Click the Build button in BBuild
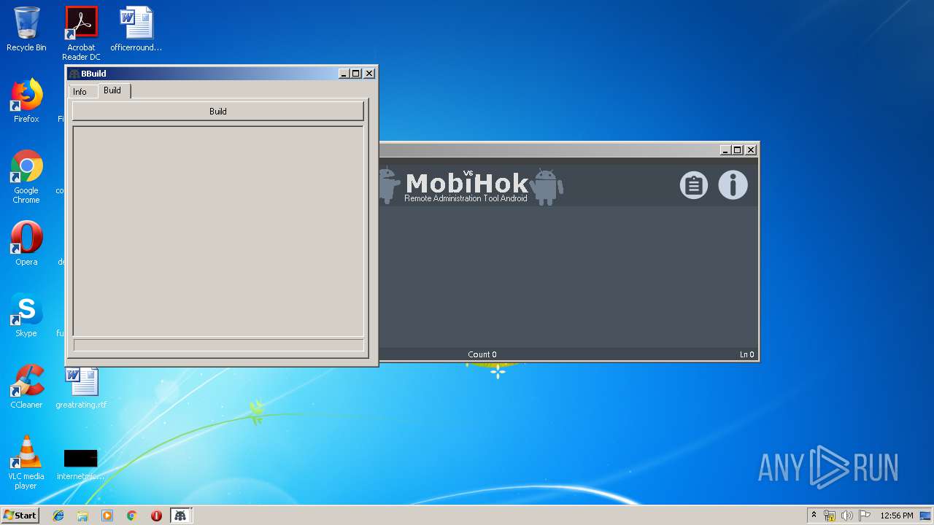This screenshot has width=934, height=525. [x=217, y=112]
